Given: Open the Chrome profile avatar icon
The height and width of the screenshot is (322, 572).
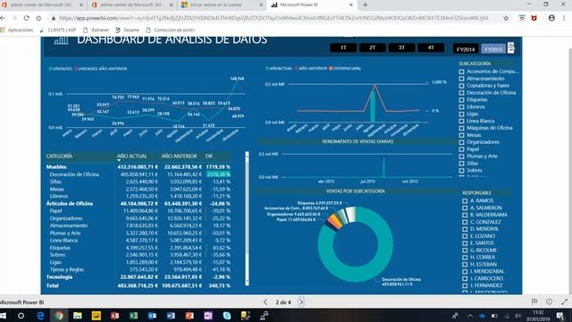Looking at the screenshot, I should (x=551, y=18).
